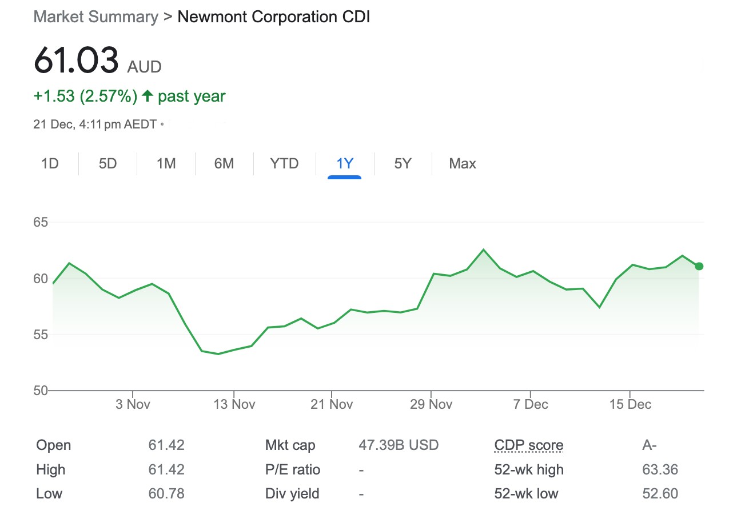Open the 5Y time range tab

point(403,164)
